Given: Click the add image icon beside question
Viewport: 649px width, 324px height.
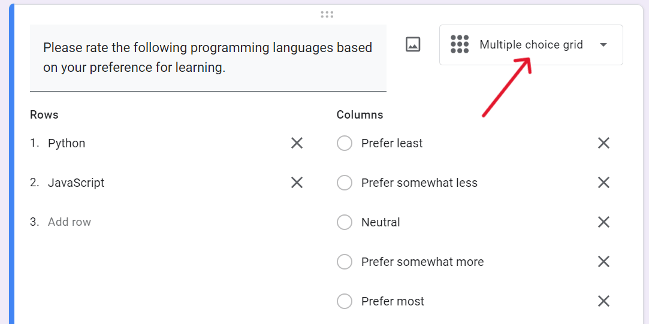Looking at the screenshot, I should (413, 44).
